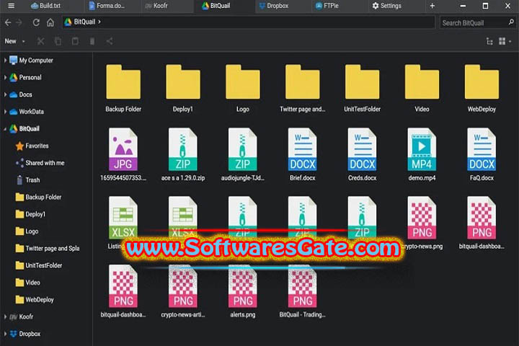The image size is (519, 346).
Task: Click the BitQuail breadcrumb in address bar
Action: coord(84,22)
